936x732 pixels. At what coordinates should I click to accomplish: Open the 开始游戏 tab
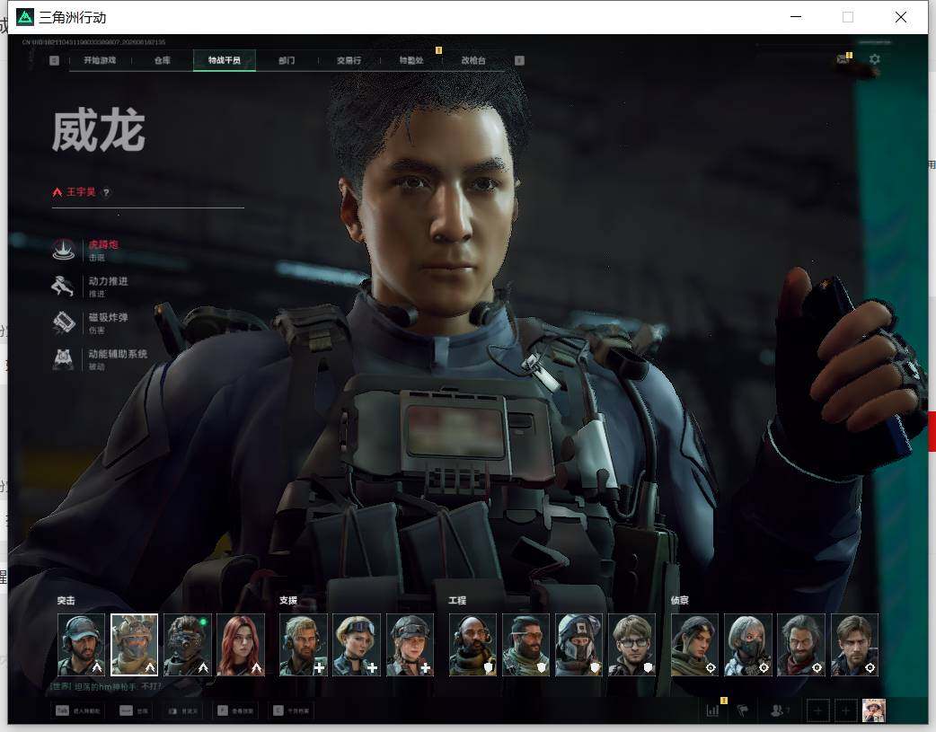tap(100, 60)
